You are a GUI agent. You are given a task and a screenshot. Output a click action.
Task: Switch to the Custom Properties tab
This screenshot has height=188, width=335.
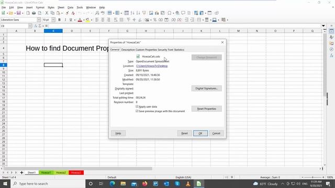click(x=147, y=50)
